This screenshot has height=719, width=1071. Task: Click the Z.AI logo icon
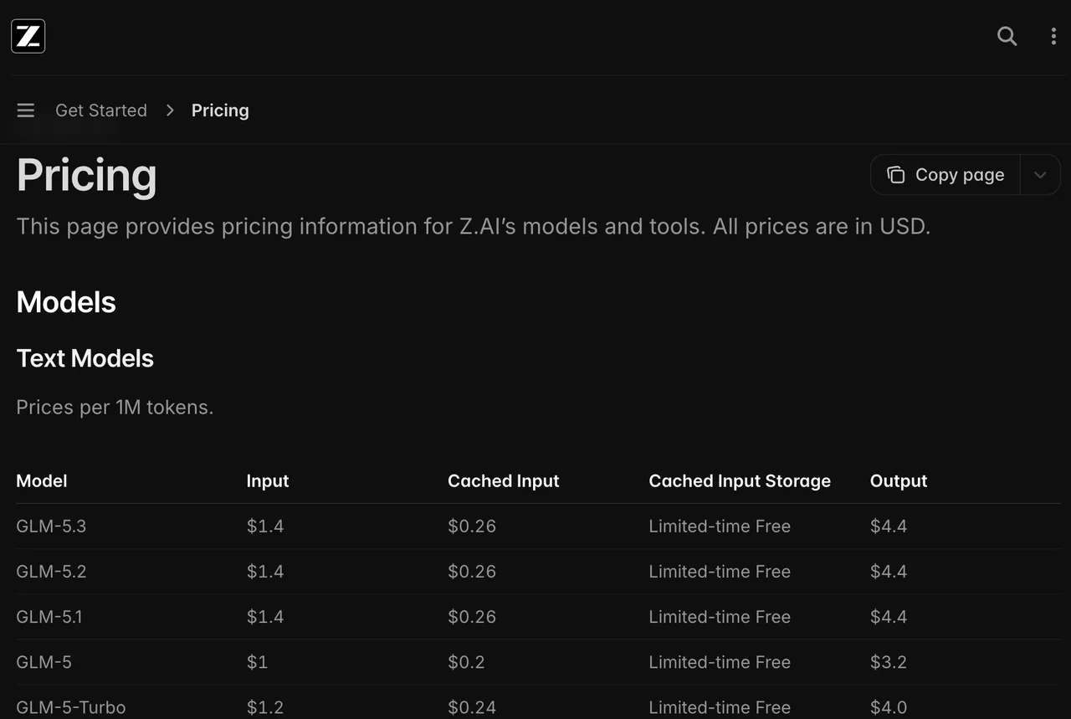point(28,36)
